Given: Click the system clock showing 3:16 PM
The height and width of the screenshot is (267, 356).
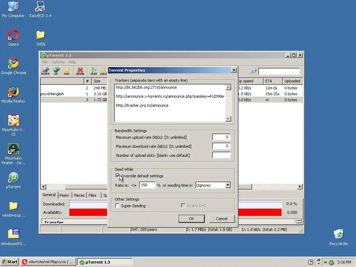Looking at the screenshot, I should (x=344, y=262).
